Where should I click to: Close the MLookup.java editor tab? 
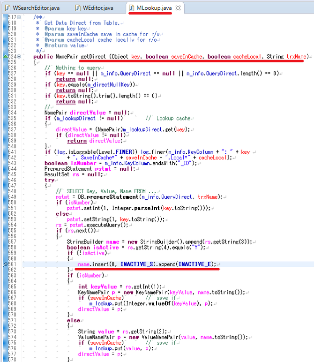tap(178, 8)
